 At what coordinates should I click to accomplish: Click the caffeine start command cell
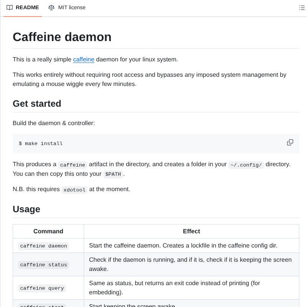pyautogui.click(x=42, y=305)
